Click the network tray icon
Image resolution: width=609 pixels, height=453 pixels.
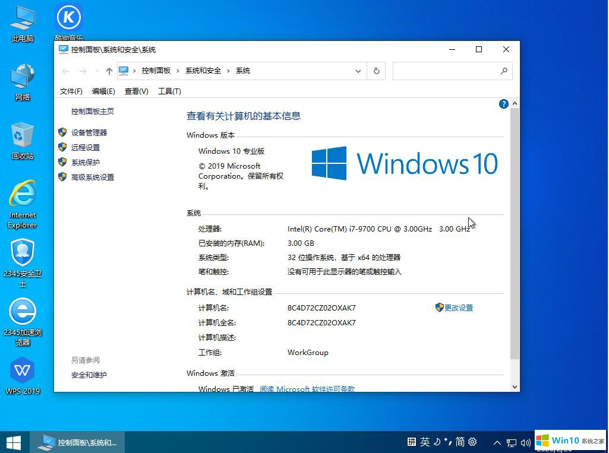(x=511, y=442)
